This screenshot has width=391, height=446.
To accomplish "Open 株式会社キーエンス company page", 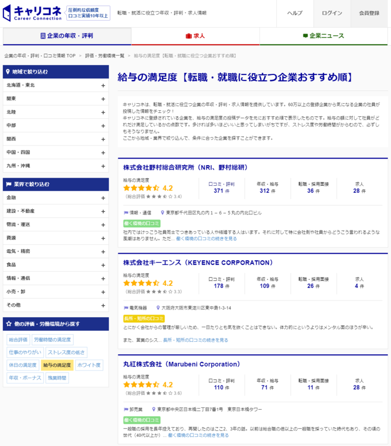I will 198,262.
